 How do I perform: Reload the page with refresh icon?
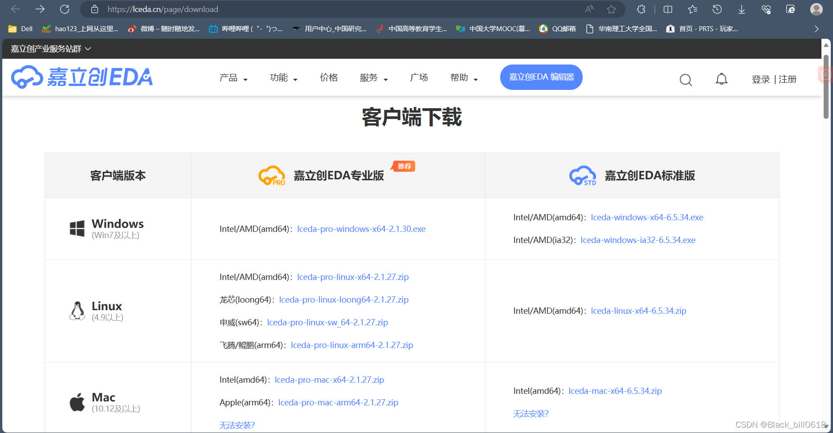pyautogui.click(x=65, y=9)
